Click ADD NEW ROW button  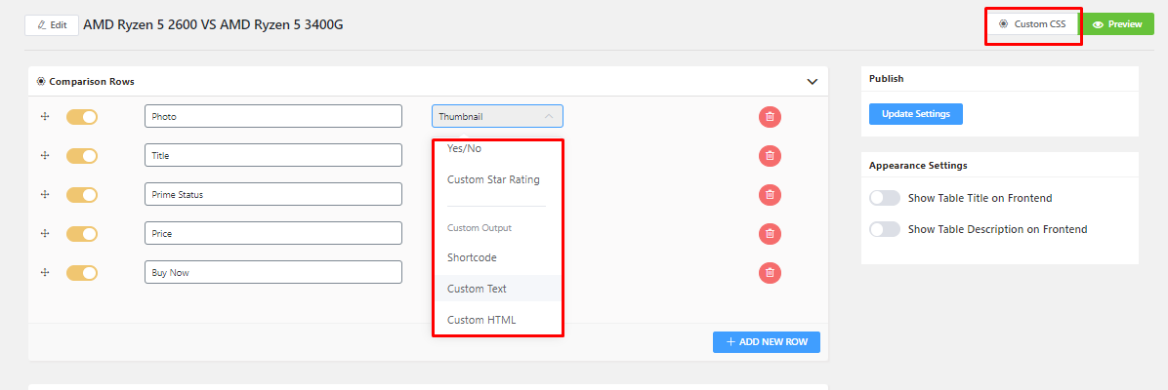click(x=766, y=341)
